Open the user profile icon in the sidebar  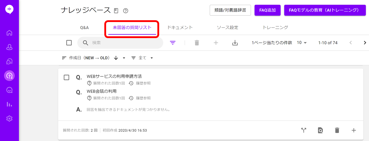[9, 47]
